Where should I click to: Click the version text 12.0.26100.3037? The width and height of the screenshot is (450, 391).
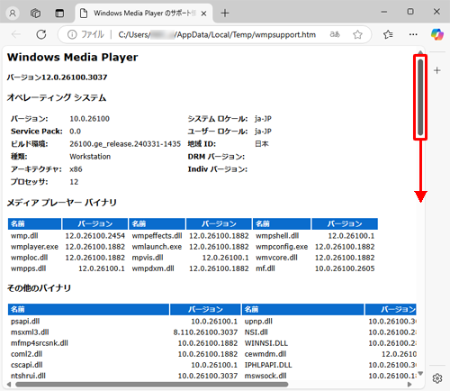pos(74,77)
